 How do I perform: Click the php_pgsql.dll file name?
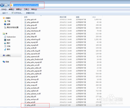click(x=32, y=77)
